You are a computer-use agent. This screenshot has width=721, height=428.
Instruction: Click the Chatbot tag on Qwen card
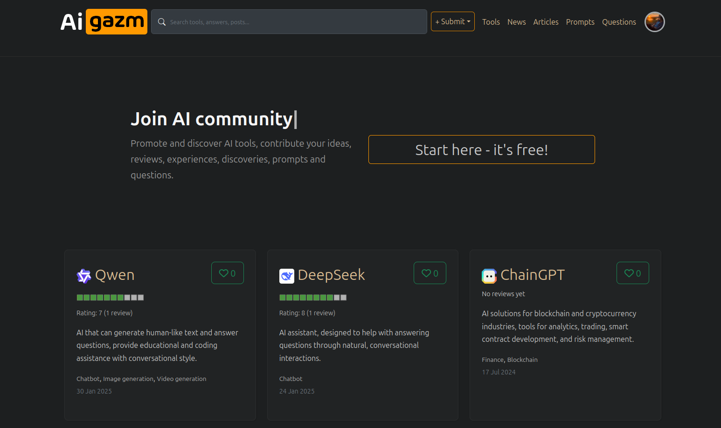click(88, 379)
